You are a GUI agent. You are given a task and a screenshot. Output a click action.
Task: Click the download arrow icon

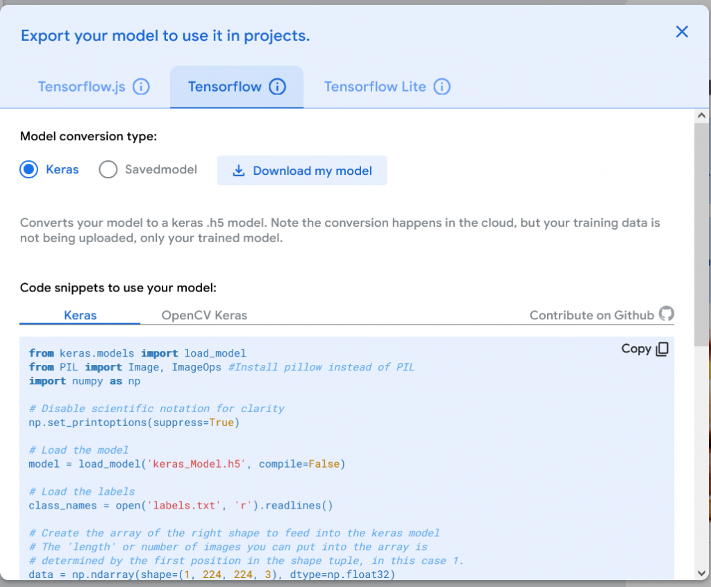(238, 171)
